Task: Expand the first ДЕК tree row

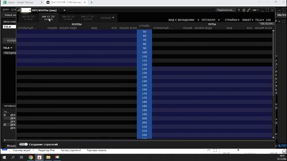Action: (x=5, y=115)
